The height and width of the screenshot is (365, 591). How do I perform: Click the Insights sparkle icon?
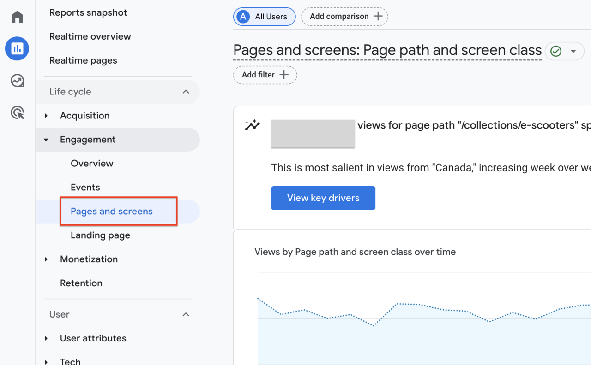[x=253, y=125]
